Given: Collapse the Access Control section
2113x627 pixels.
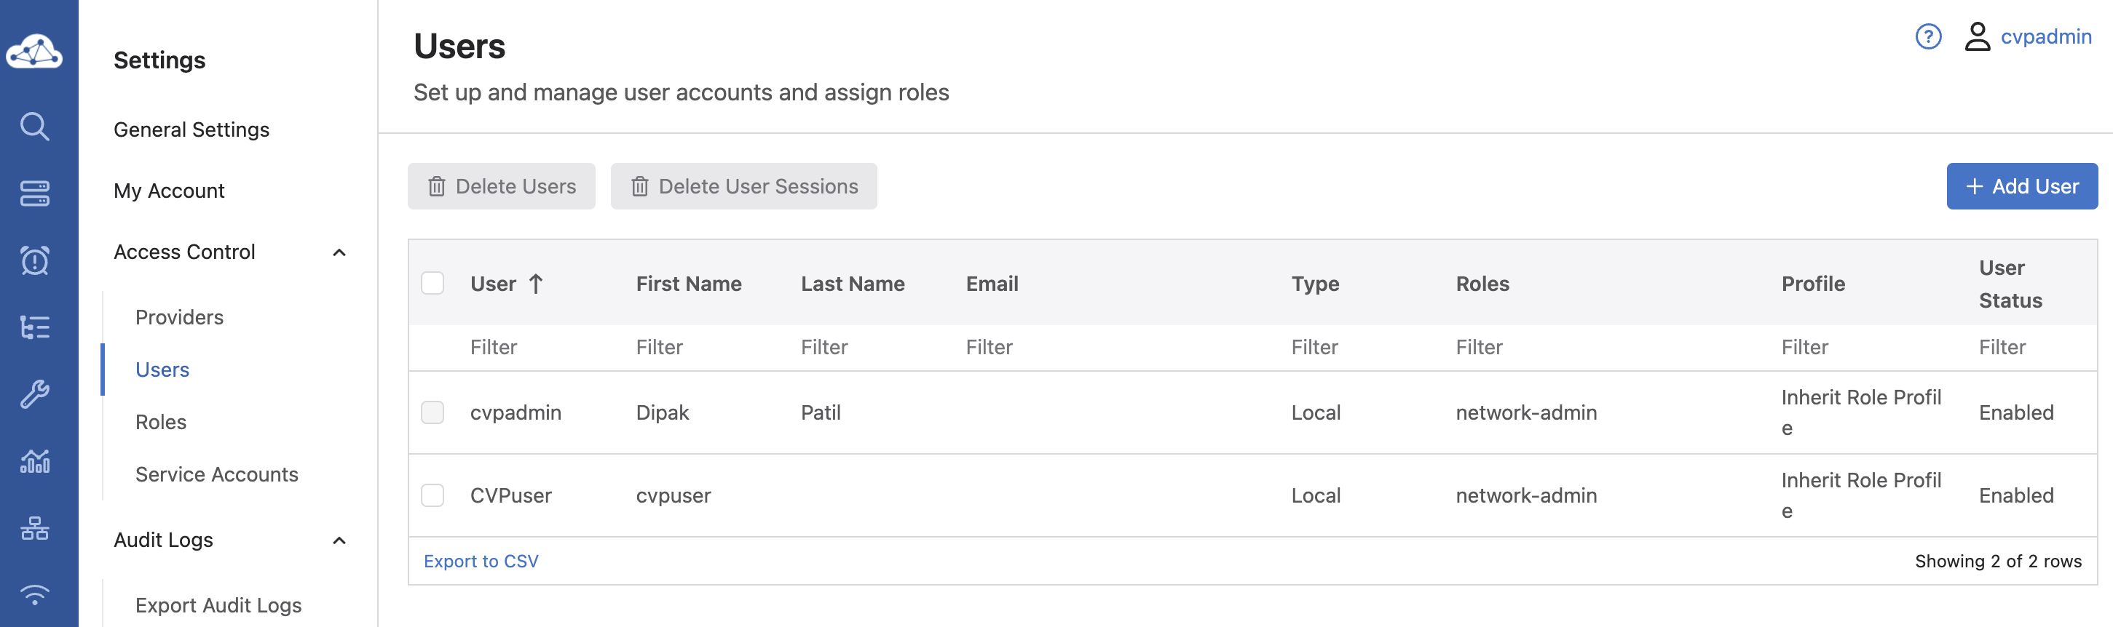Looking at the screenshot, I should pyautogui.click(x=339, y=252).
